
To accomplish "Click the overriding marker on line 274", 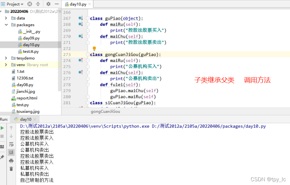I will click(80, 60).
